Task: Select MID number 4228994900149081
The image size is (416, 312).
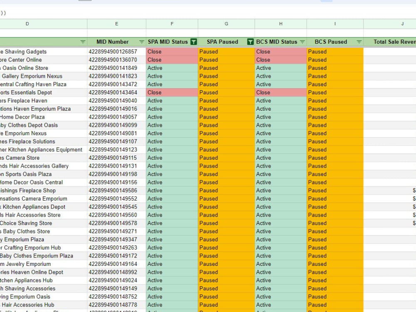Action: 116,134
